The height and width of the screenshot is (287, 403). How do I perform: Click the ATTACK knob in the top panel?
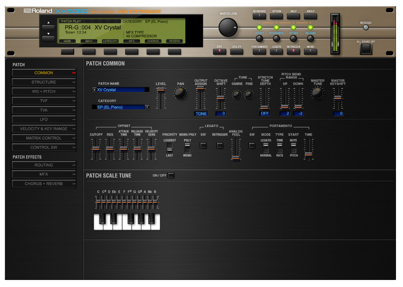[x=293, y=39]
